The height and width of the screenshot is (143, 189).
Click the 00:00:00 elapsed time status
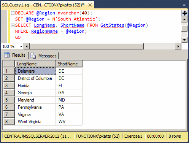click(155, 136)
